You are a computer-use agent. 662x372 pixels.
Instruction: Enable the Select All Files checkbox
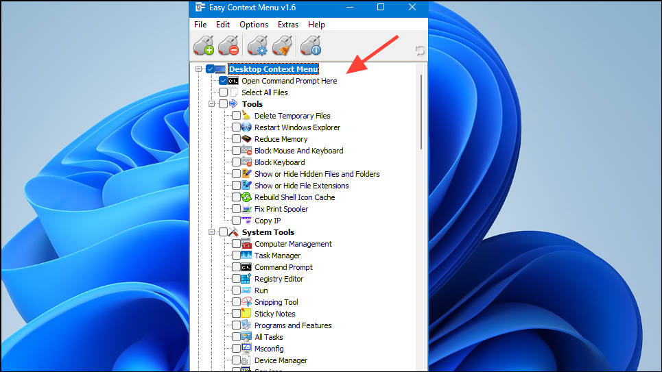pos(224,92)
